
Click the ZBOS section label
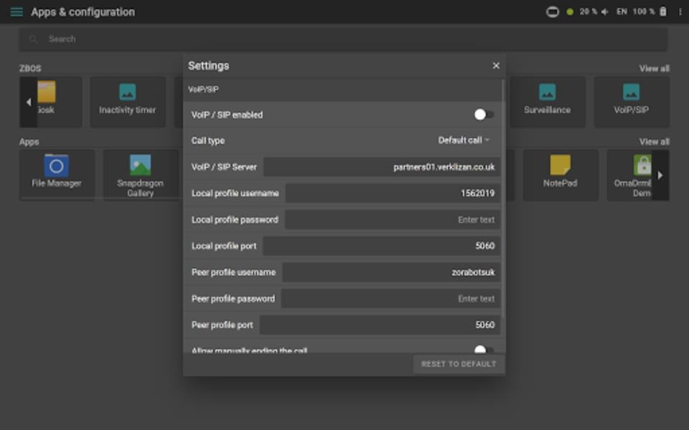click(30, 69)
